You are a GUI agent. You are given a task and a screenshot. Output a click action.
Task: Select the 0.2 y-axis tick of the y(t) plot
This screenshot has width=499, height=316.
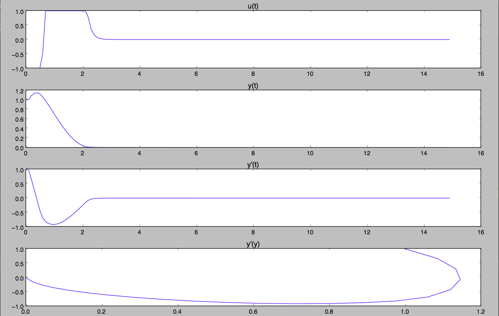(x=19, y=139)
